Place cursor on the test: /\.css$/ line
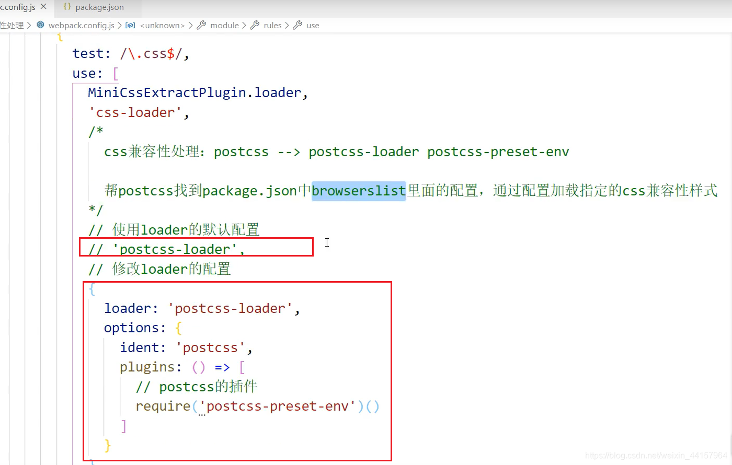This screenshot has width=732, height=465. [x=131, y=54]
